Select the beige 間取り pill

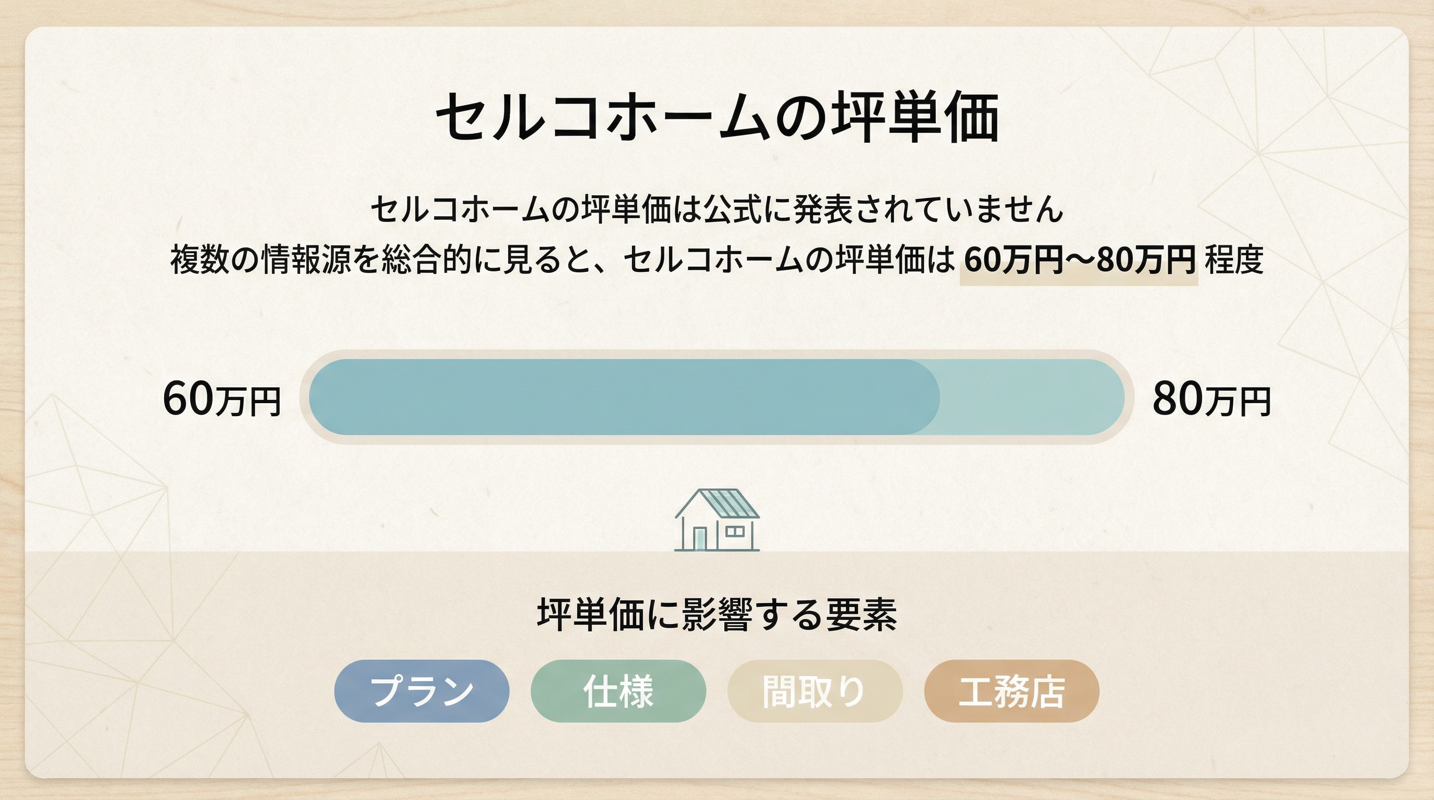click(814, 692)
